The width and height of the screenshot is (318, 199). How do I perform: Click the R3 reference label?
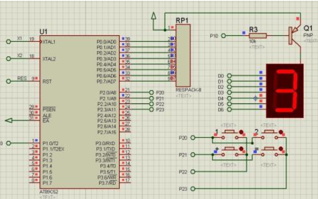(x=253, y=29)
